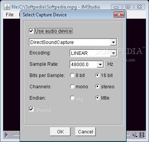Viewport: 149px width, 142px height.
Task: Select big endian radio button
Action: pos(72,98)
